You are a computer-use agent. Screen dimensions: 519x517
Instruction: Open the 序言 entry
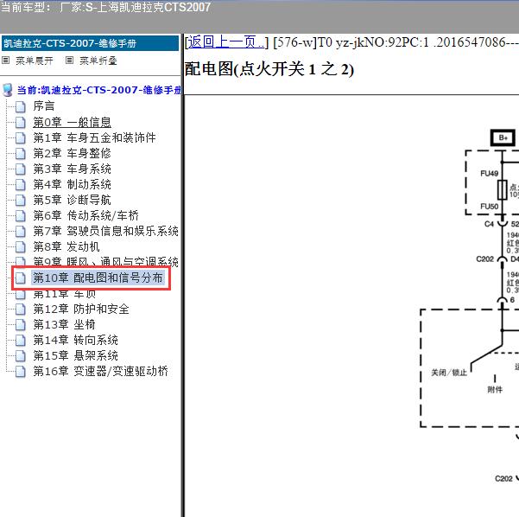coord(44,106)
